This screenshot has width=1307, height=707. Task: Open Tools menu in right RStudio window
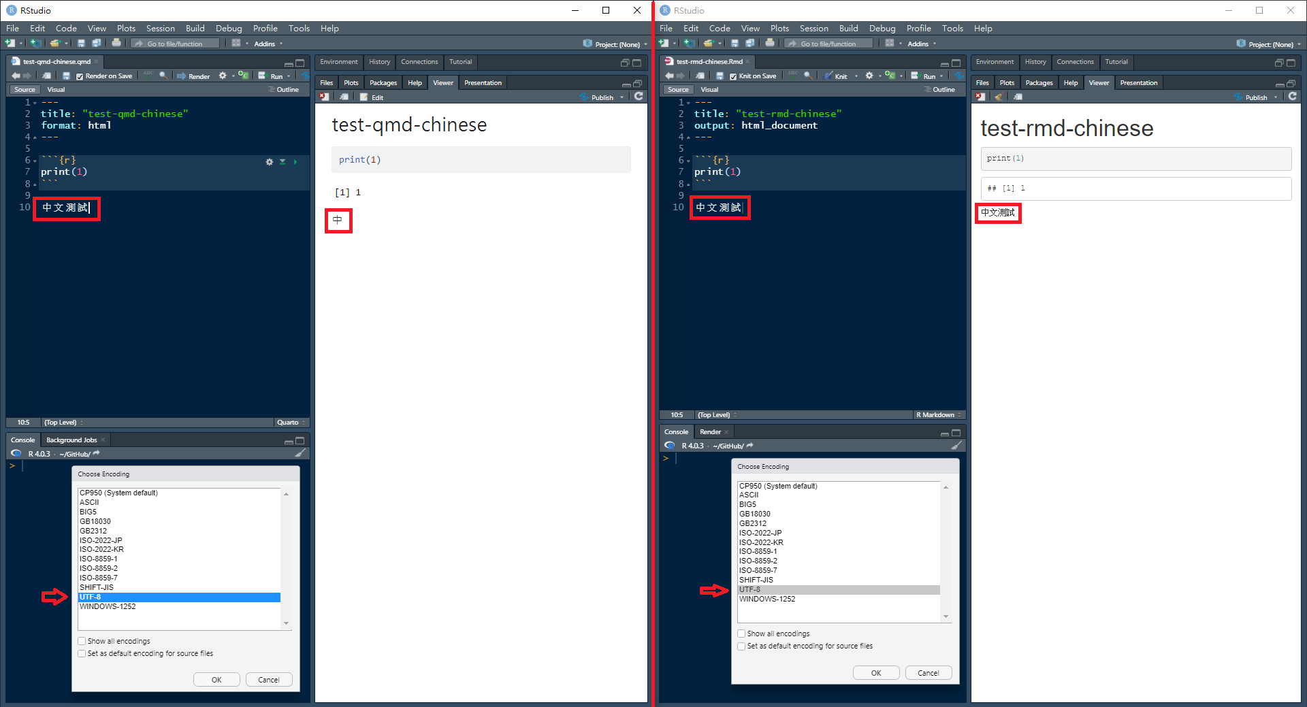[x=952, y=28]
